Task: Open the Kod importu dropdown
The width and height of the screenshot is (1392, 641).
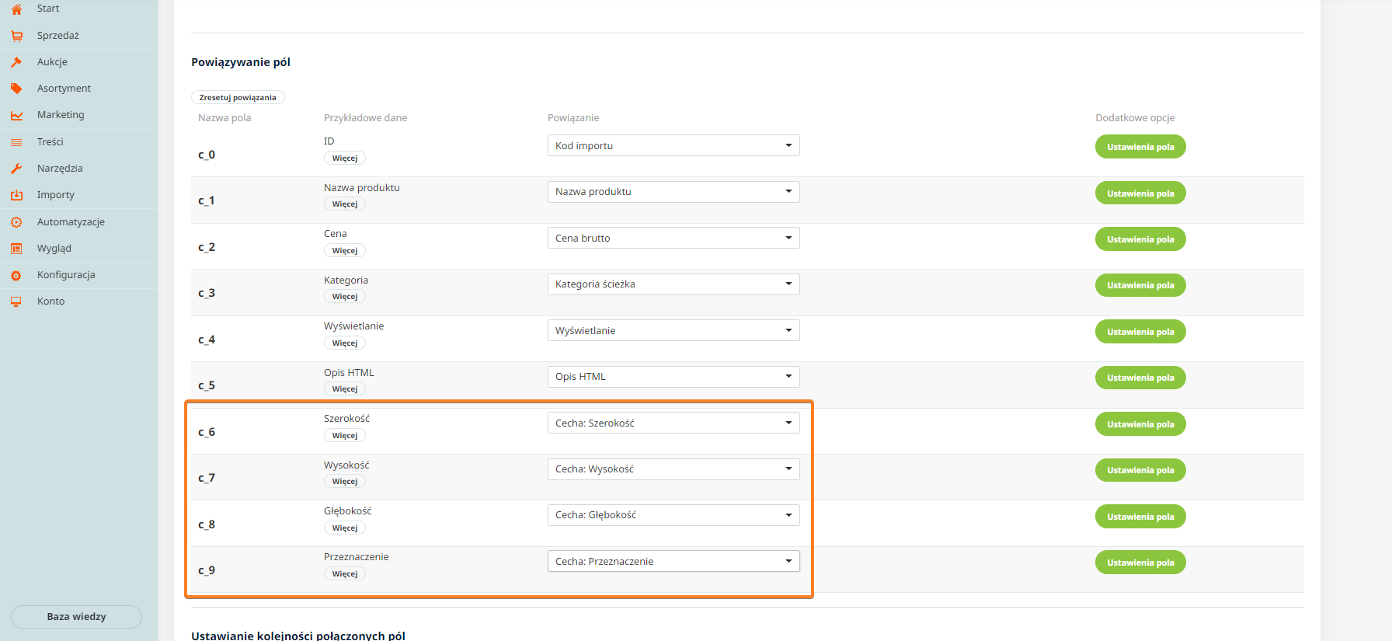Action: pos(673,146)
